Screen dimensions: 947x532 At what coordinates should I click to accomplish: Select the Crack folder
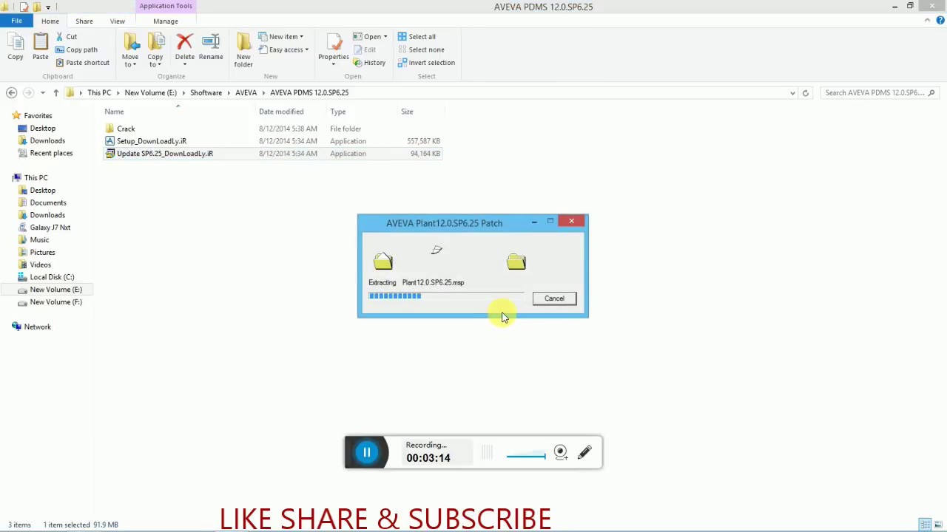[126, 129]
